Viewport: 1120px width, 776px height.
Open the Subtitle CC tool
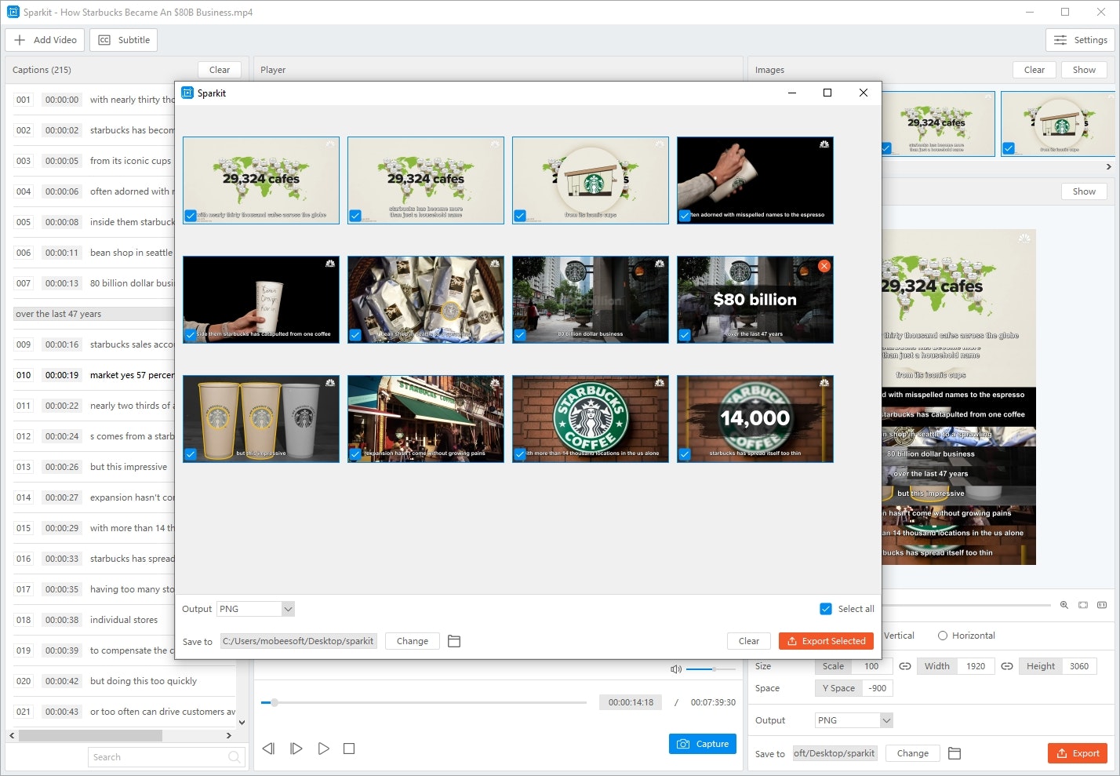click(124, 40)
